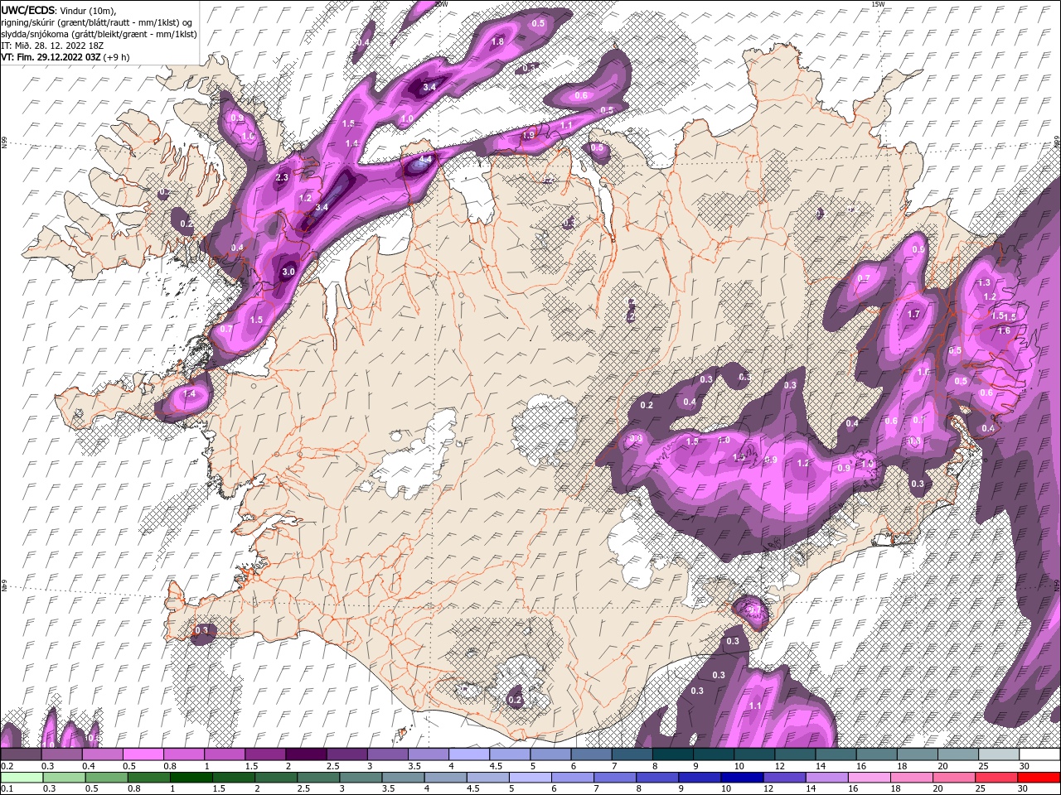Click the 2.5 swatch in the lower legend row

point(318,778)
